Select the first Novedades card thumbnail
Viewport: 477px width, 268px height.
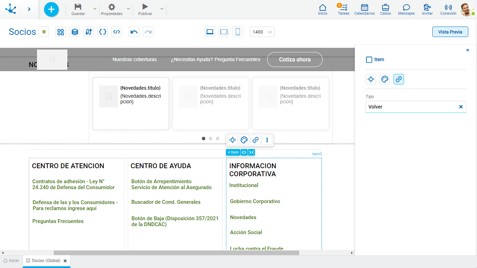tap(109, 96)
